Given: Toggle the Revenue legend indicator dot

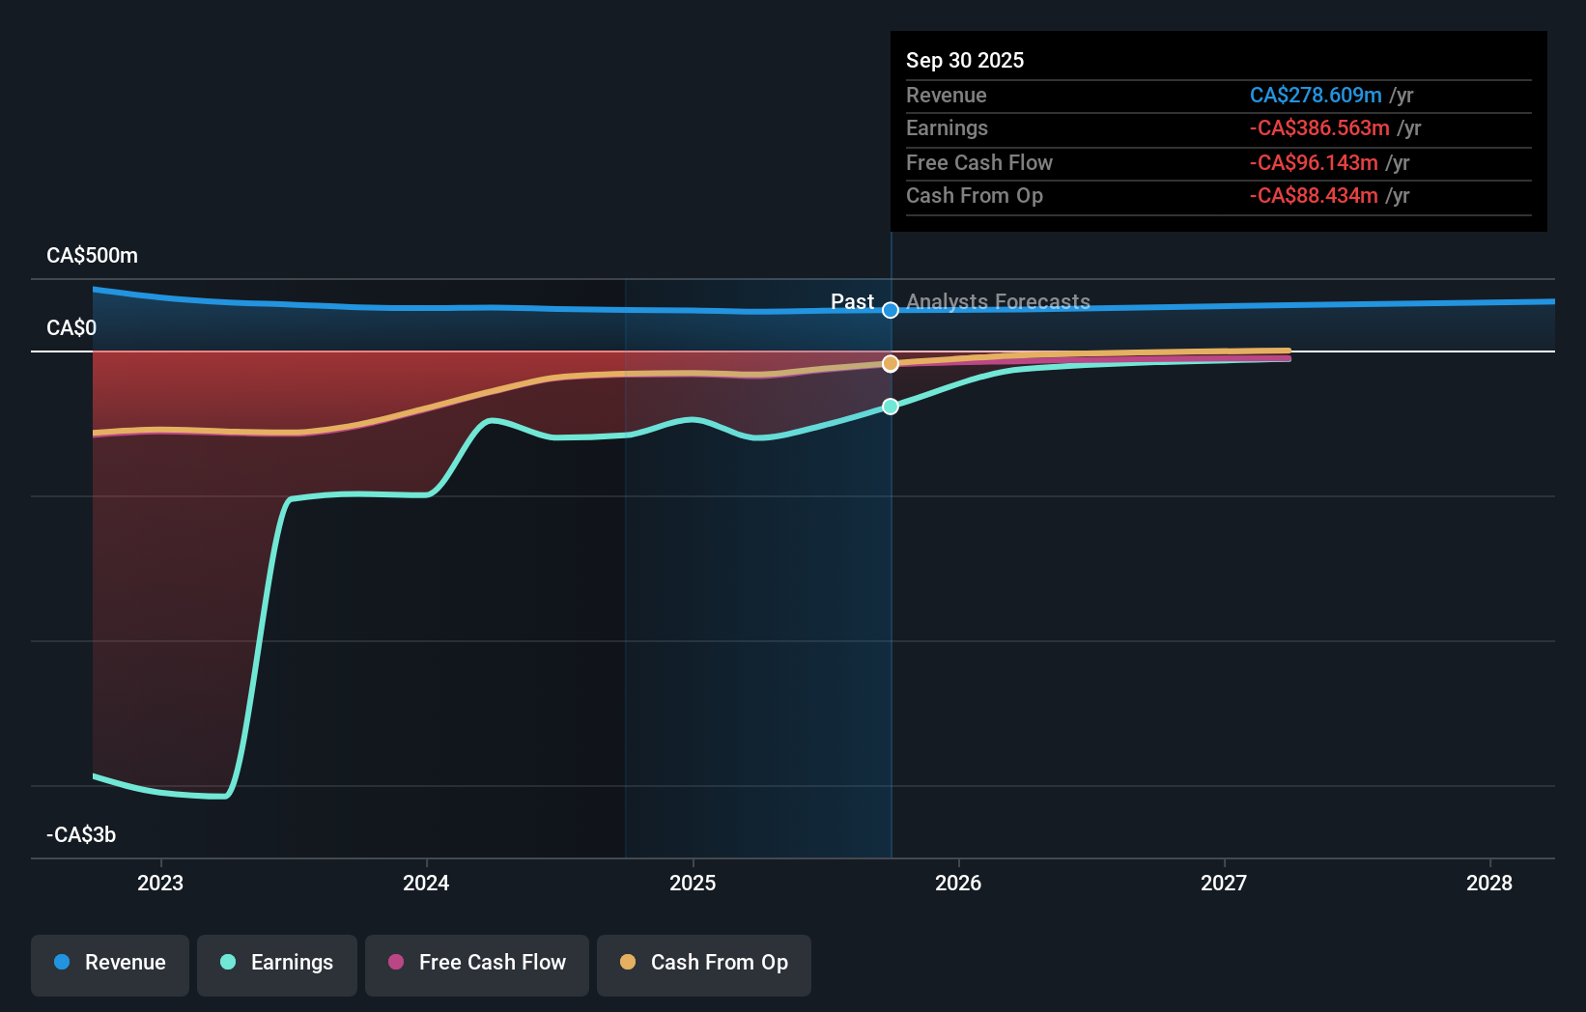Looking at the screenshot, I should (64, 963).
